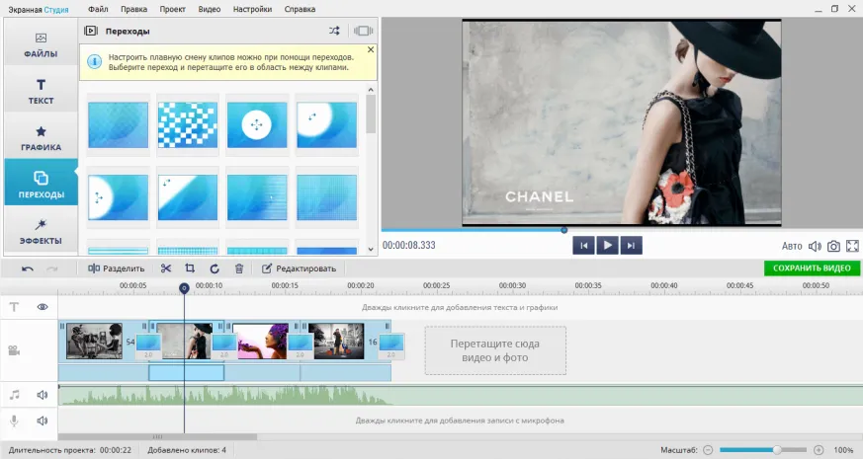Jump to the next frame button
The width and height of the screenshot is (863, 459).
[631, 246]
